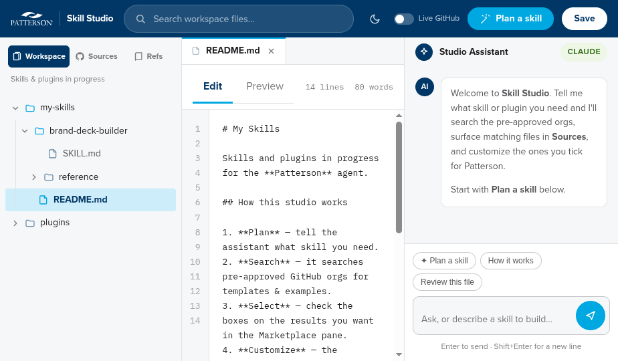Viewport: 618px width, 361px height.
Task: Click the reference folder icon
Action: (x=48, y=177)
